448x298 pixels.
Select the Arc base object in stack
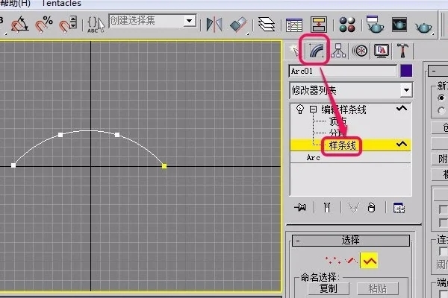(x=313, y=157)
